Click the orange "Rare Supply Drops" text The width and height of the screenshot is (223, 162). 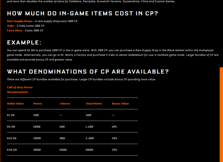pyautogui.click(x=19, y=21)
